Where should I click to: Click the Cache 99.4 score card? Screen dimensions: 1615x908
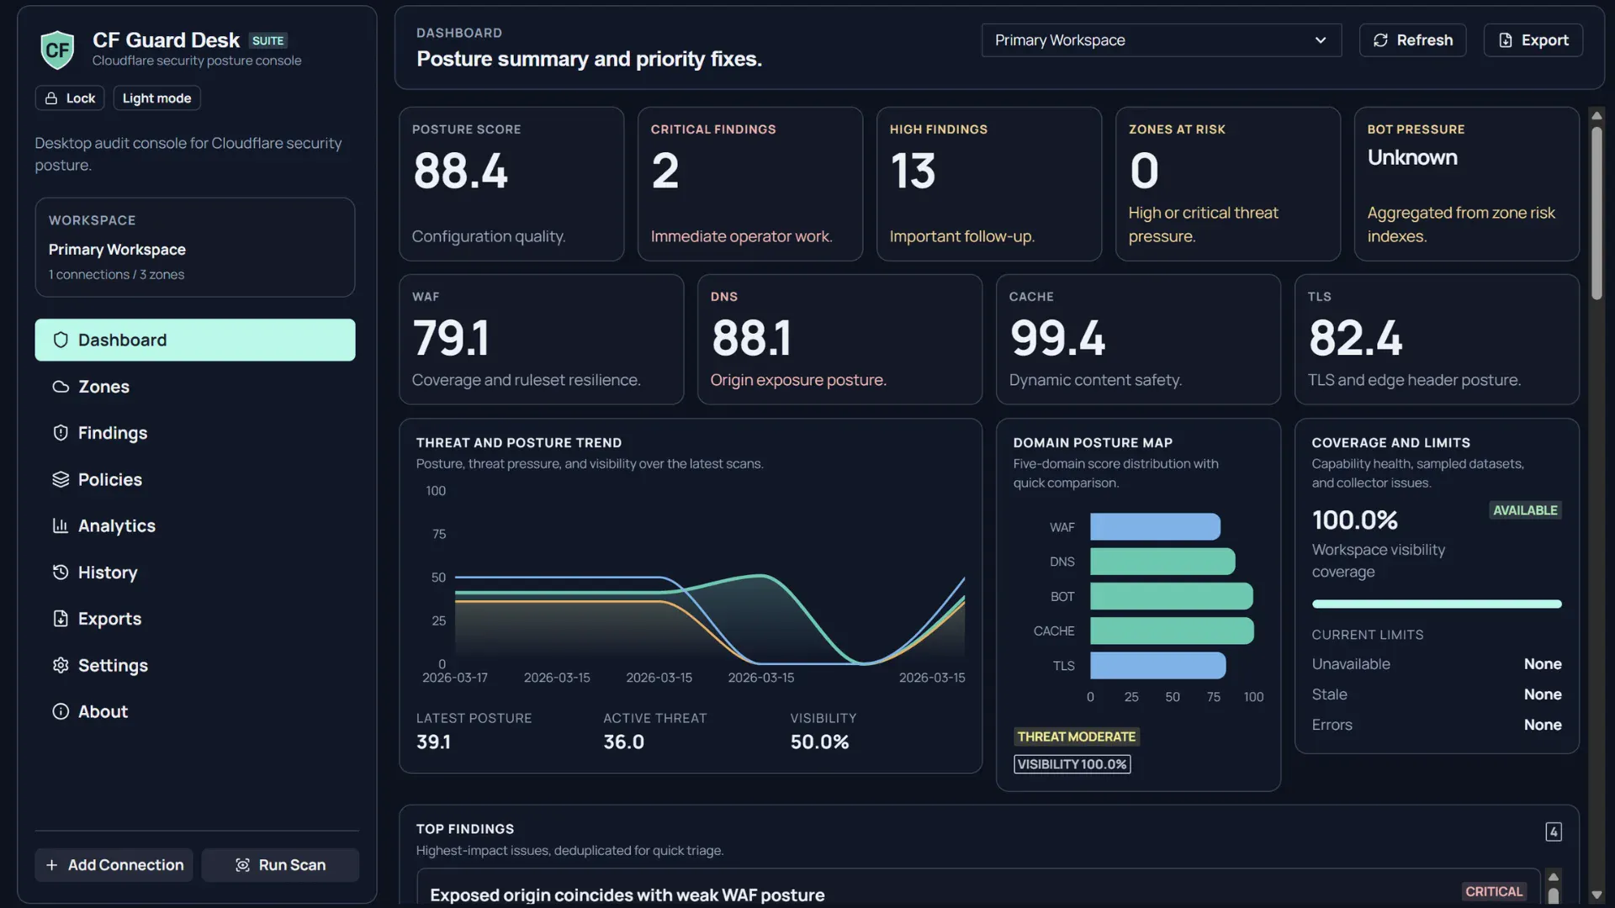[x=1139, y=340]
